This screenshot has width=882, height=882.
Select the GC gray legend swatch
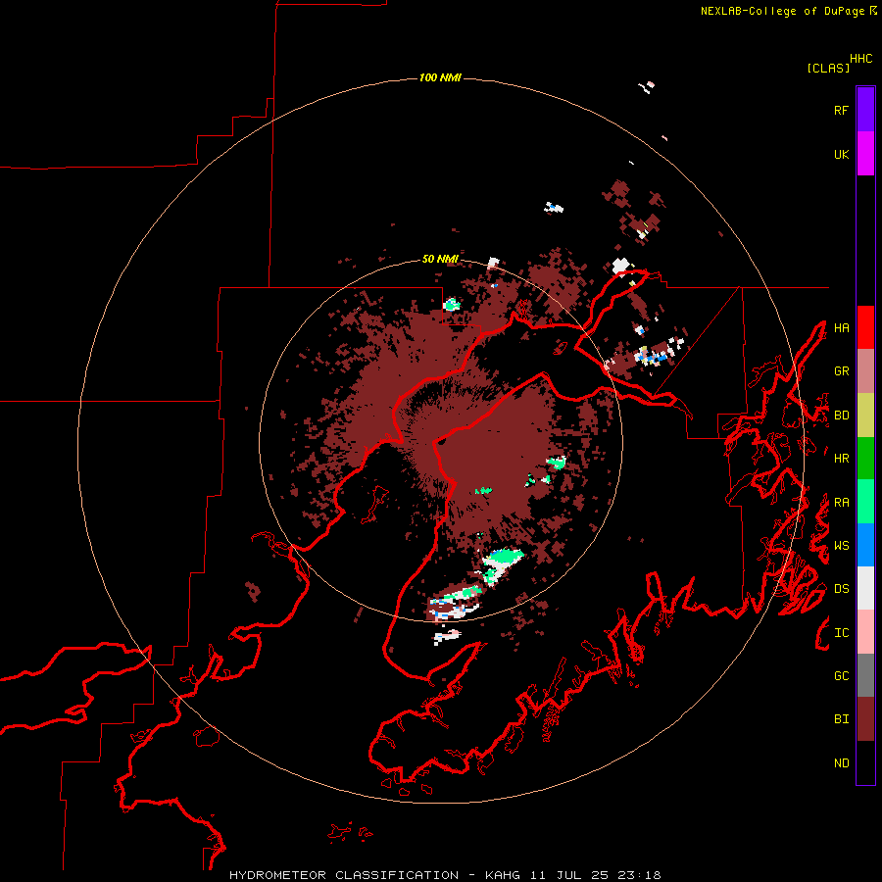[865, 675]
